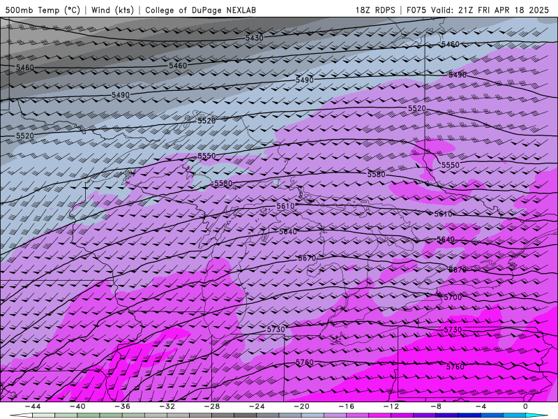Screen dimensions: 558x419
Task: Click the pale green colorbar swatch below -44
Action: click(x=43, y=416)
